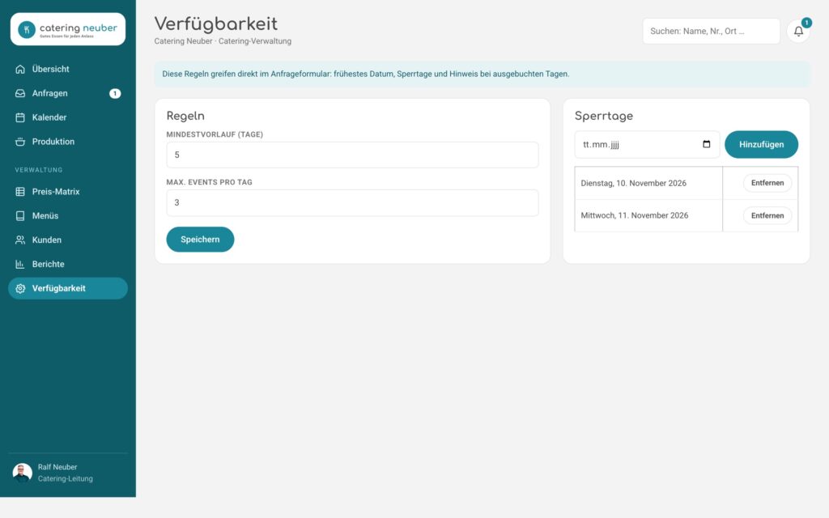Image resolution: width=829 pixels, height=518 pixels.
Task: Click the Mittwoch, 11. November 2026 cell
Action: coord(648,215)
